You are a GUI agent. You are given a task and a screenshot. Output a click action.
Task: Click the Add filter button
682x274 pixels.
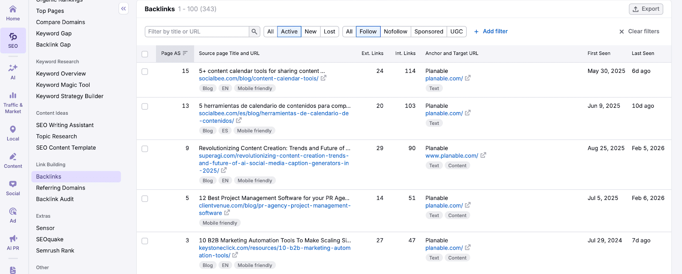coord(491,31)
